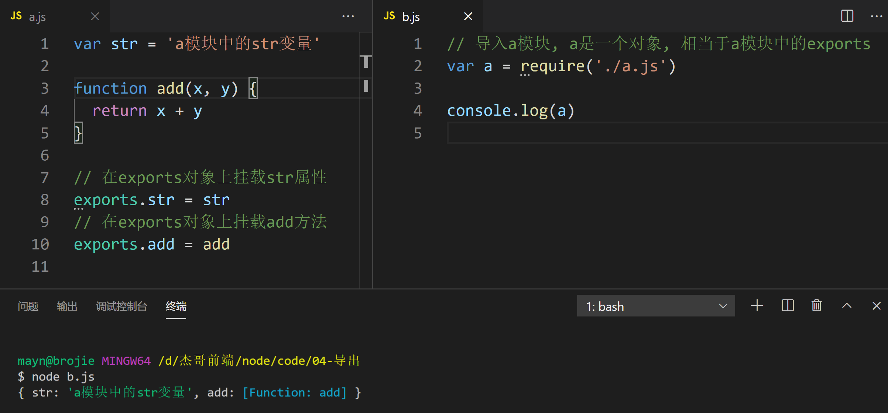Close the b.js editor tab
This screenshot has height=413, width=888.
pos(468,16)
